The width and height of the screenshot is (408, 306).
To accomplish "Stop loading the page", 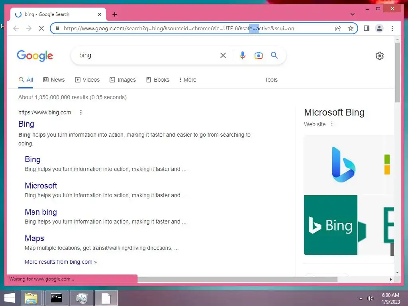I will [41, 28].
